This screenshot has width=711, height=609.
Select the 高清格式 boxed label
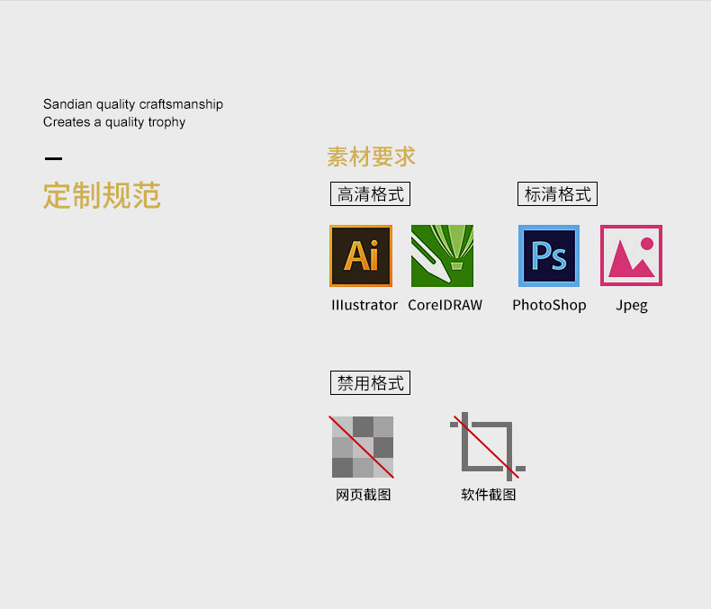[371, 194]
